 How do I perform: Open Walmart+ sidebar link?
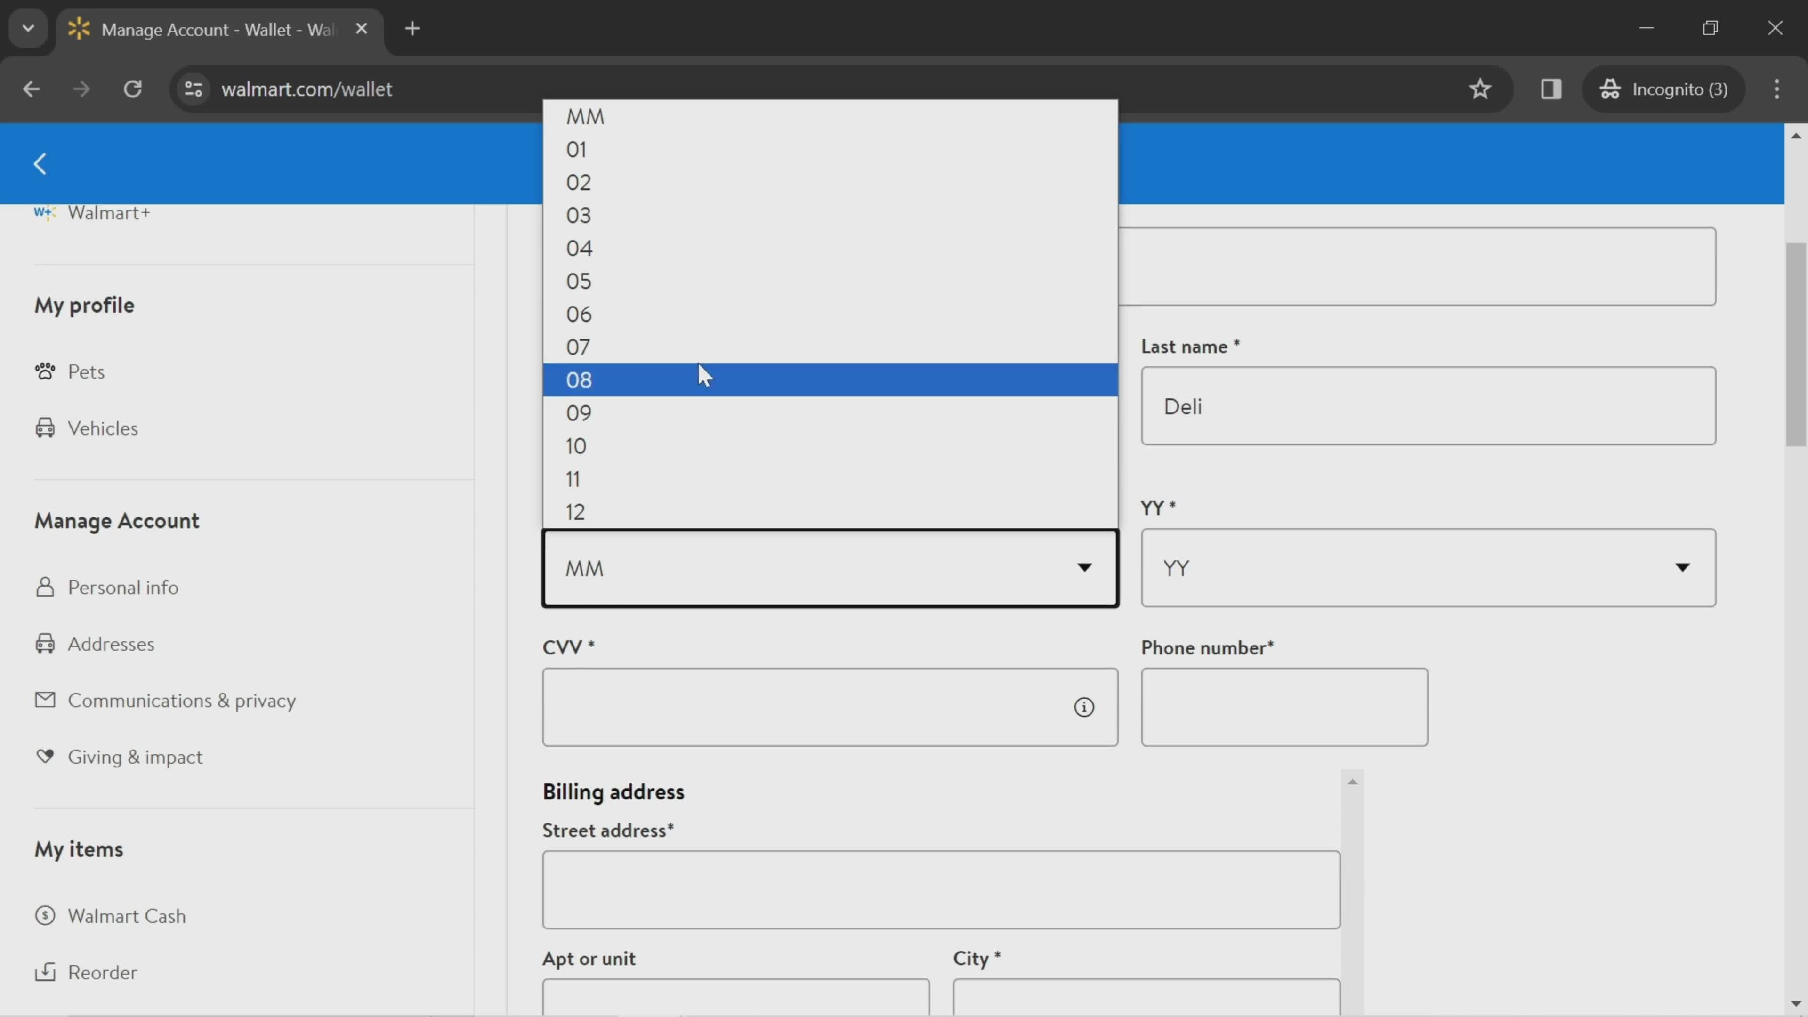(x=109, y=213)
